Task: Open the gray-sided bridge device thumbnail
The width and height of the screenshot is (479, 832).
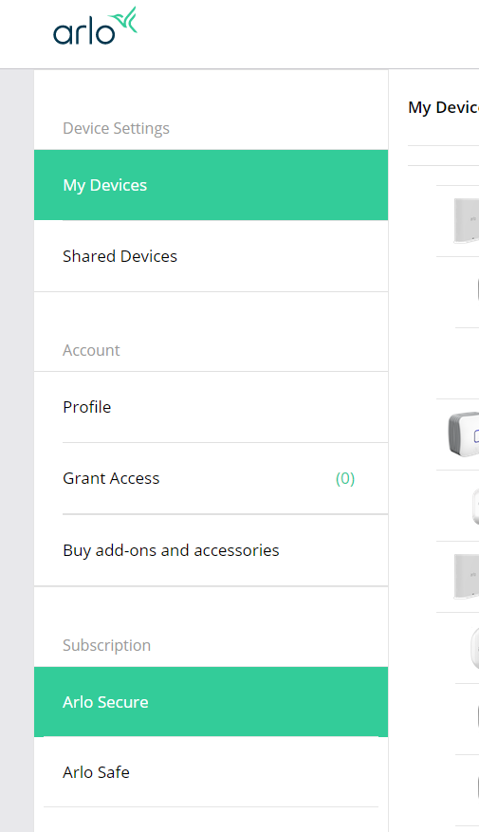Action: point(464,434)
